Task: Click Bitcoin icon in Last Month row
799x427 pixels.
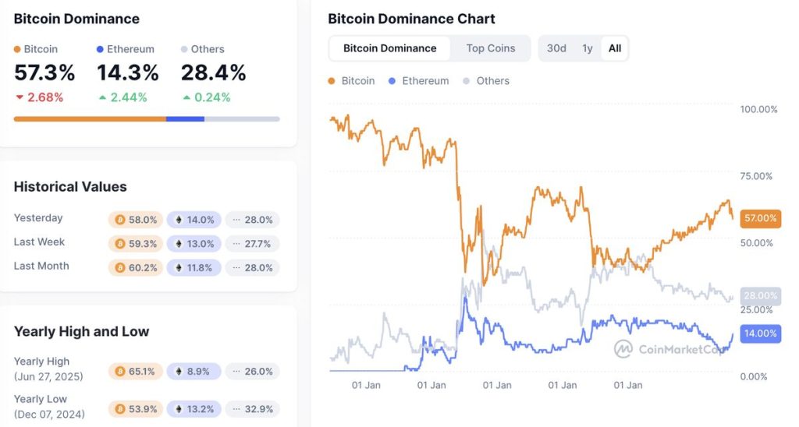Action: (120, 268)
